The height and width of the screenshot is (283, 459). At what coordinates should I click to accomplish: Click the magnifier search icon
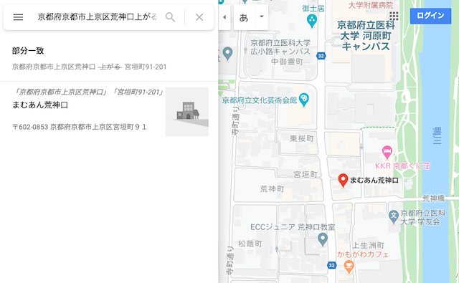pyautogui.click(x=170, y=17)
